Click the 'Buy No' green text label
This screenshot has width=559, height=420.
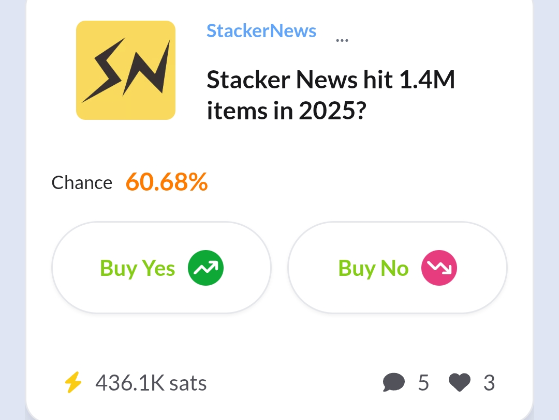click(x=373, y=268)
